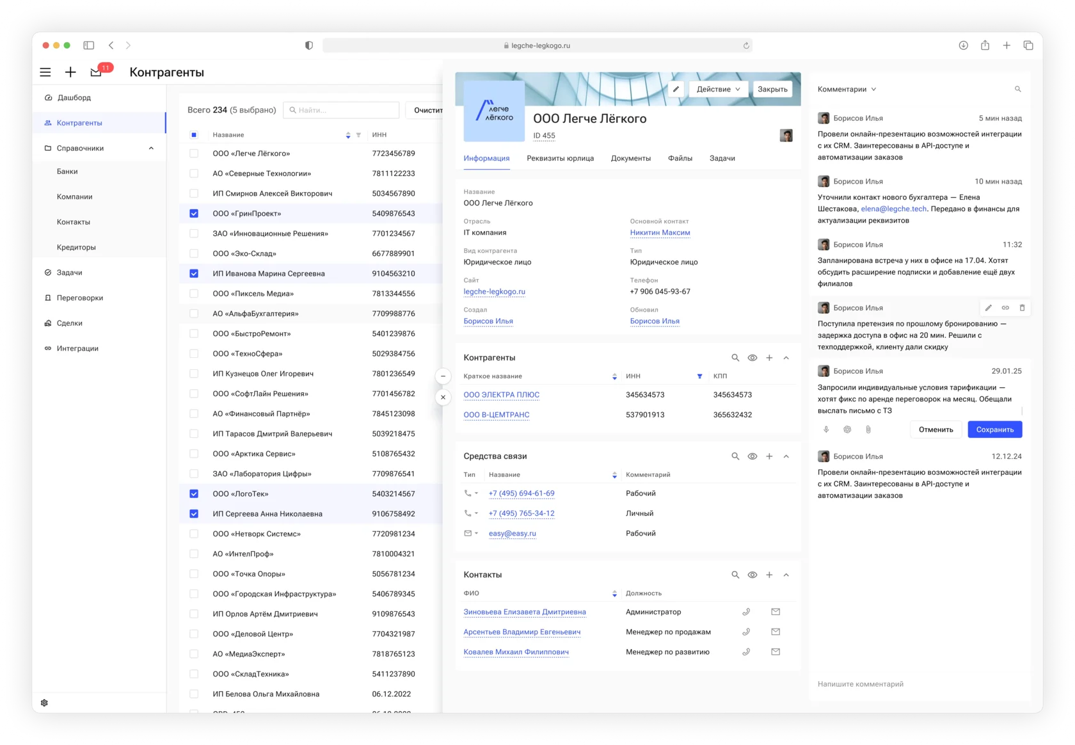Search in Средства связи section
The height and width of the screenshot is (745, 1075).
point(735,456)
